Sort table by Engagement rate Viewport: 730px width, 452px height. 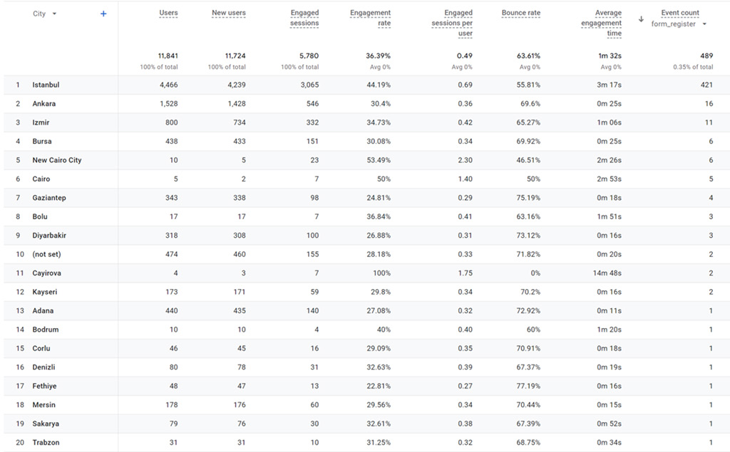370,18
